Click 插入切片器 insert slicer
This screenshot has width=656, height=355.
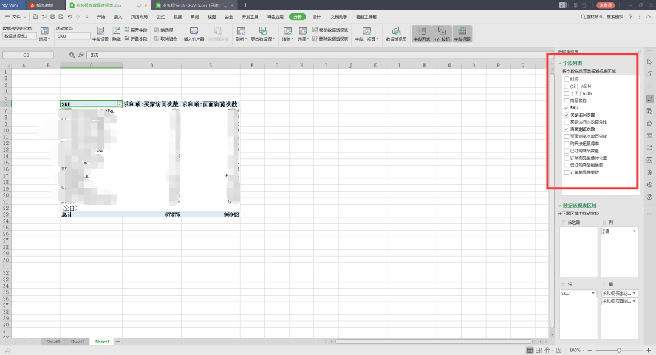coord(194,35)
